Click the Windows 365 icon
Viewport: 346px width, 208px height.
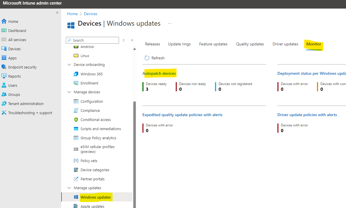tap(76, 74)
